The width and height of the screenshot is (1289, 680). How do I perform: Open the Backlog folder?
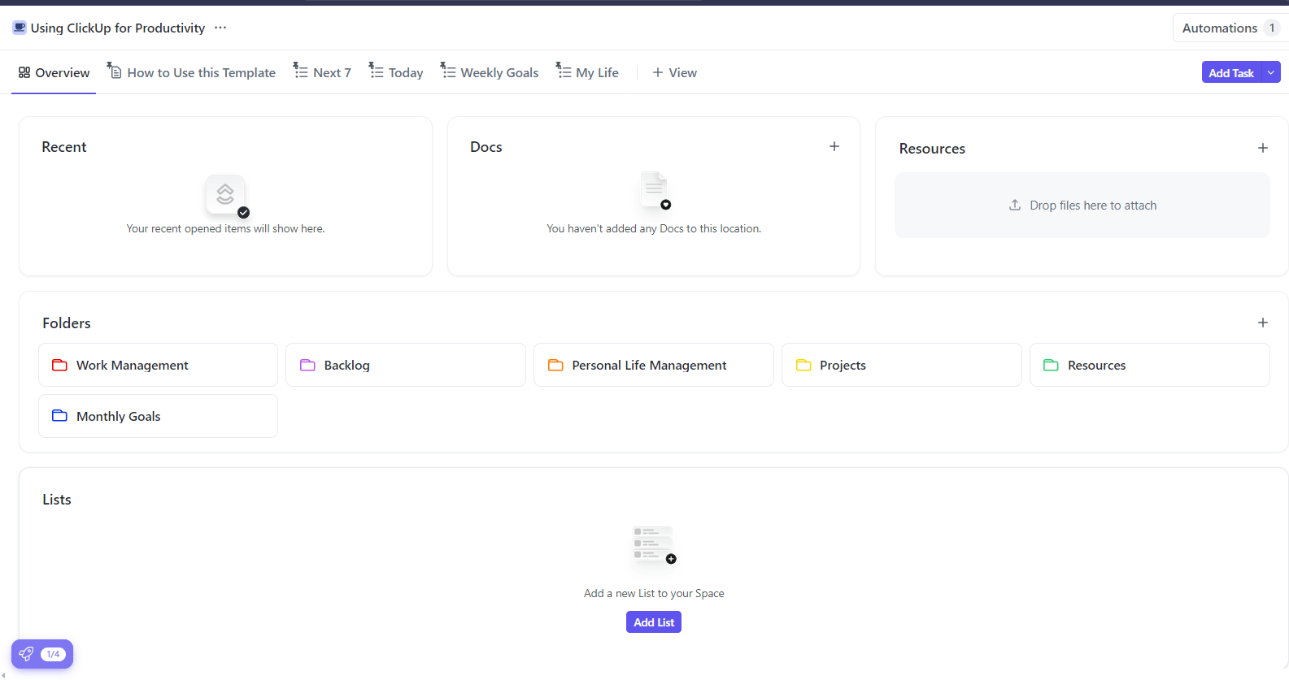[406, 365]
